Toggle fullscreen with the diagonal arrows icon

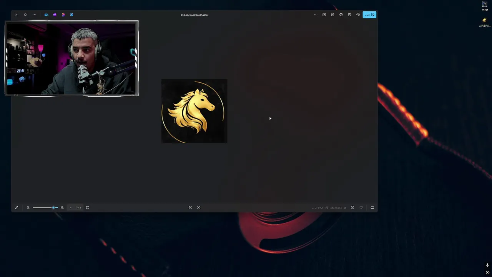[x=17, y=207]
